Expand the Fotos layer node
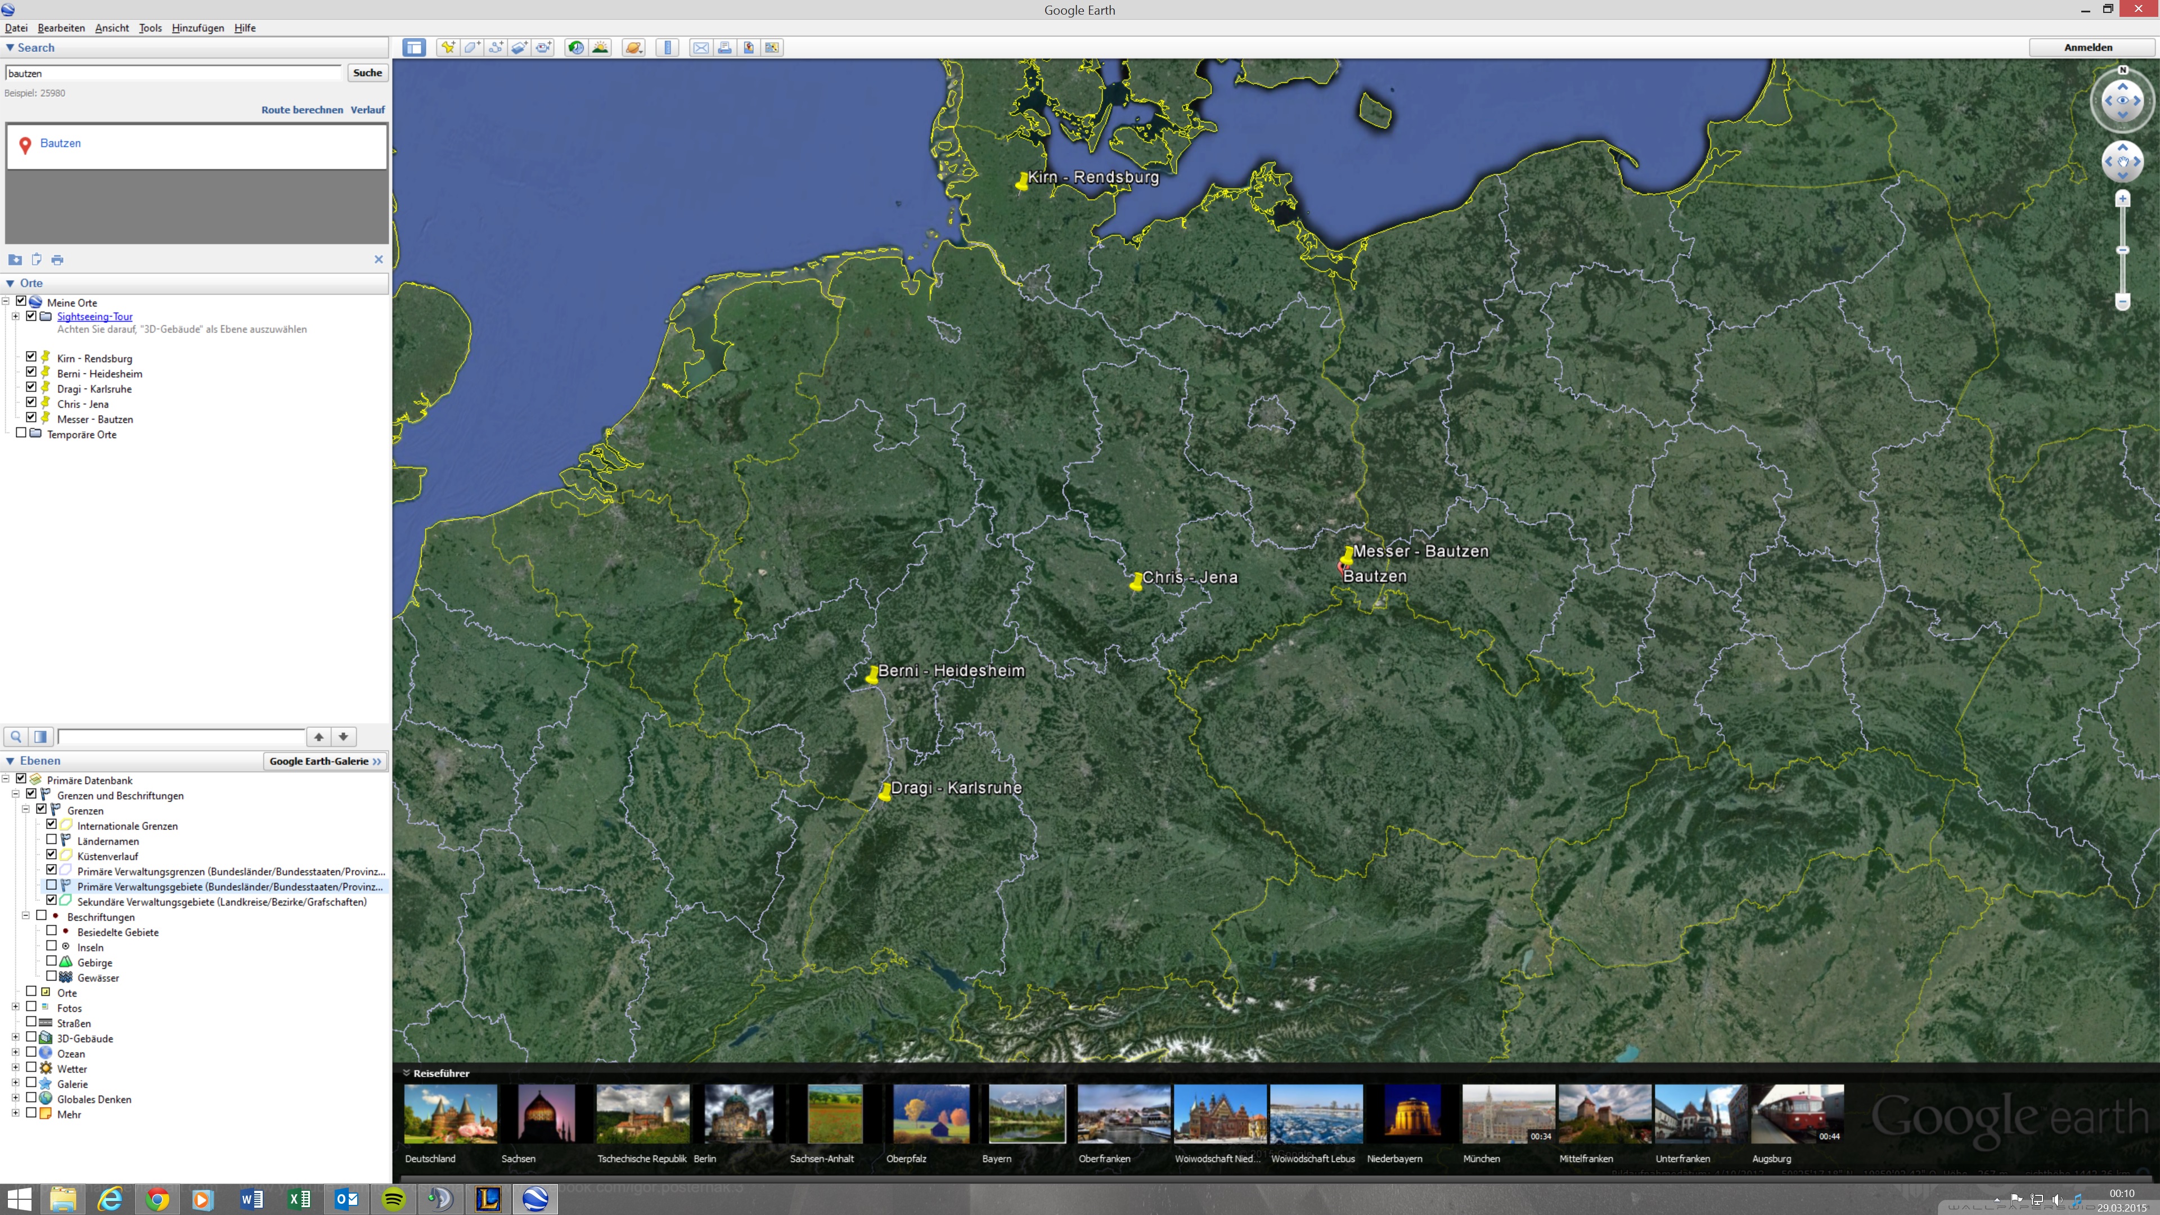The width and height of the screenshot is (2160, 1215). click(15, 1007)
